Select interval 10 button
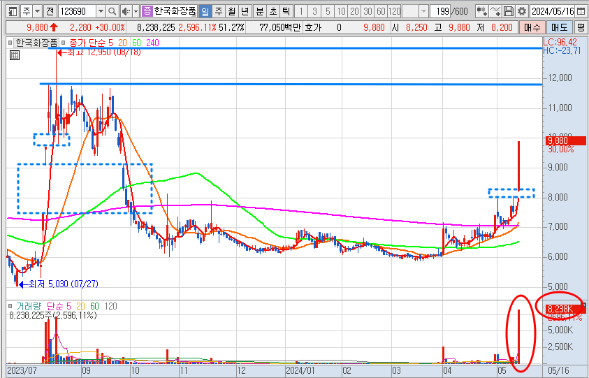 tap(341, 11)
